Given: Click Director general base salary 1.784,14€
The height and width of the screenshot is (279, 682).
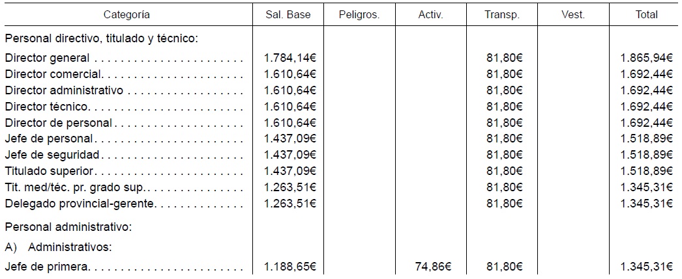Looking at the screenshot, I should tap(290, 58).
